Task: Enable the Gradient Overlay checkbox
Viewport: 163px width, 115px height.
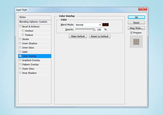Action: tap(20, 60)
